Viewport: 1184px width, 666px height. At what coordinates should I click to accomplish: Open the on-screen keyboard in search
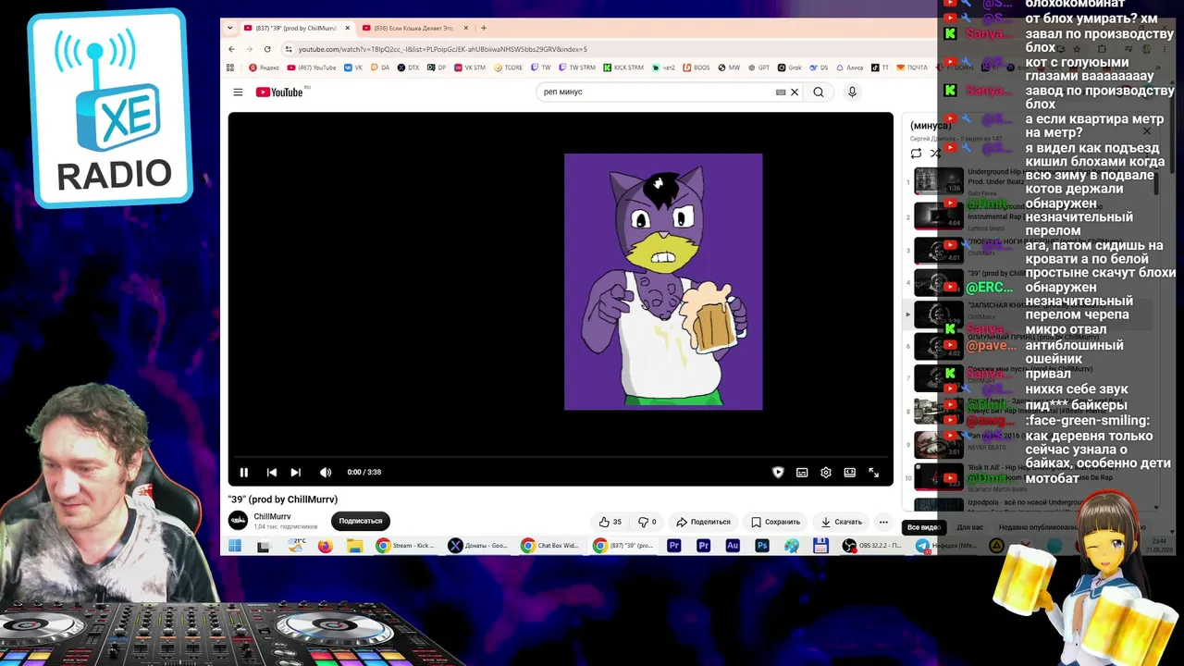tap(781, 92)
